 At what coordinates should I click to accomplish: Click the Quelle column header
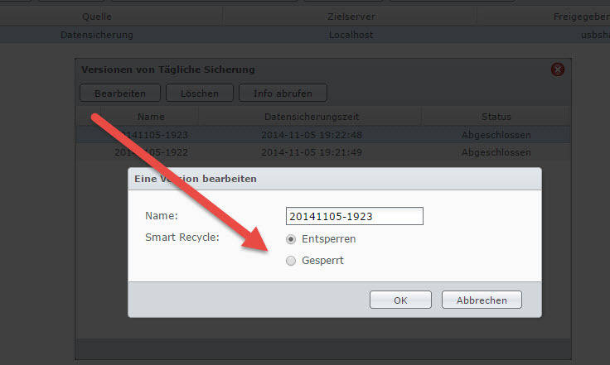(97, 17)
